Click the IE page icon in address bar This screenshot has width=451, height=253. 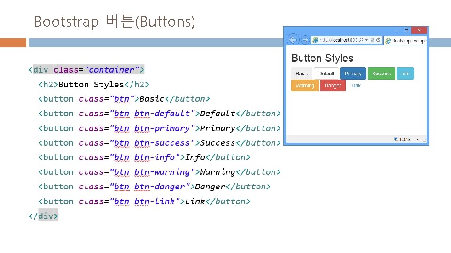[x=315, y=40]
